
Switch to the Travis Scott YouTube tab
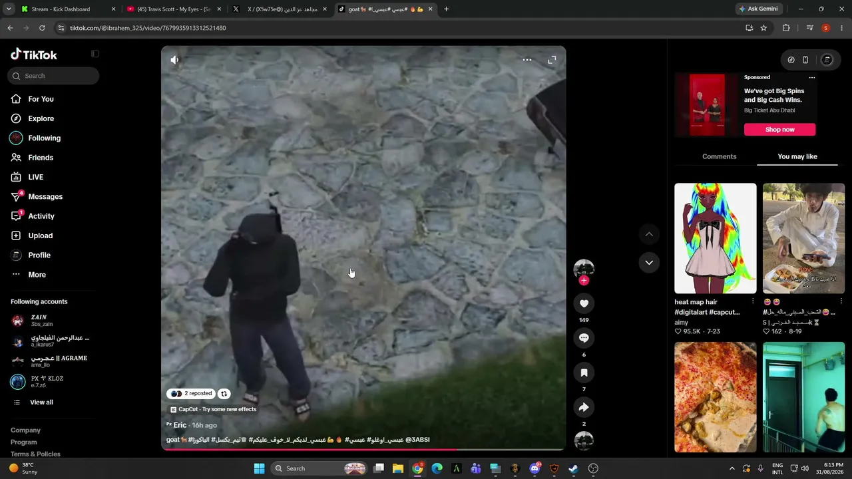click(x=173, y=9)
